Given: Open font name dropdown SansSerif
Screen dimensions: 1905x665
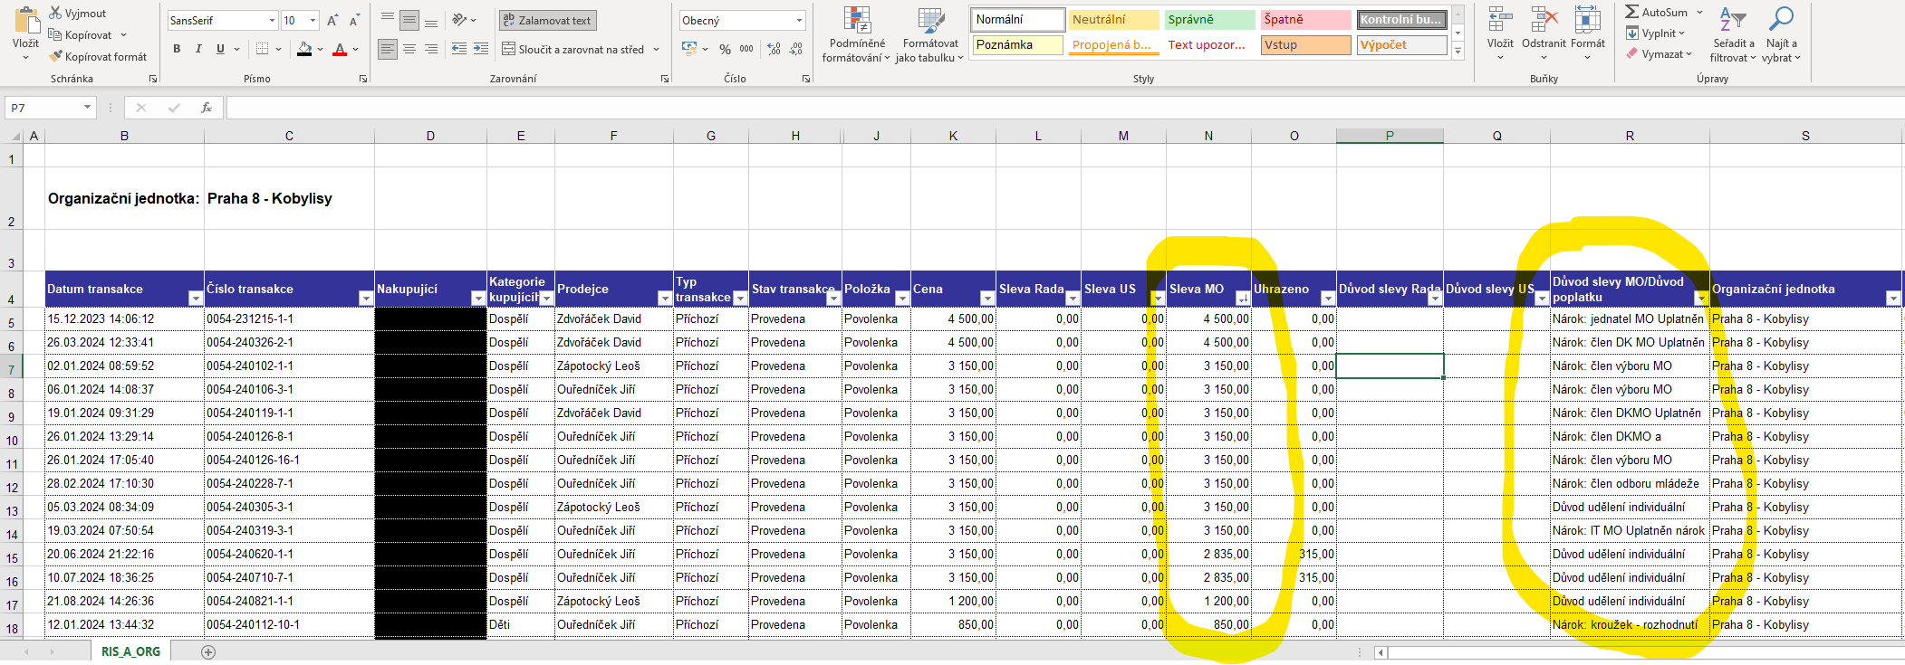Looking at the screenshot, I should [272, 20].
